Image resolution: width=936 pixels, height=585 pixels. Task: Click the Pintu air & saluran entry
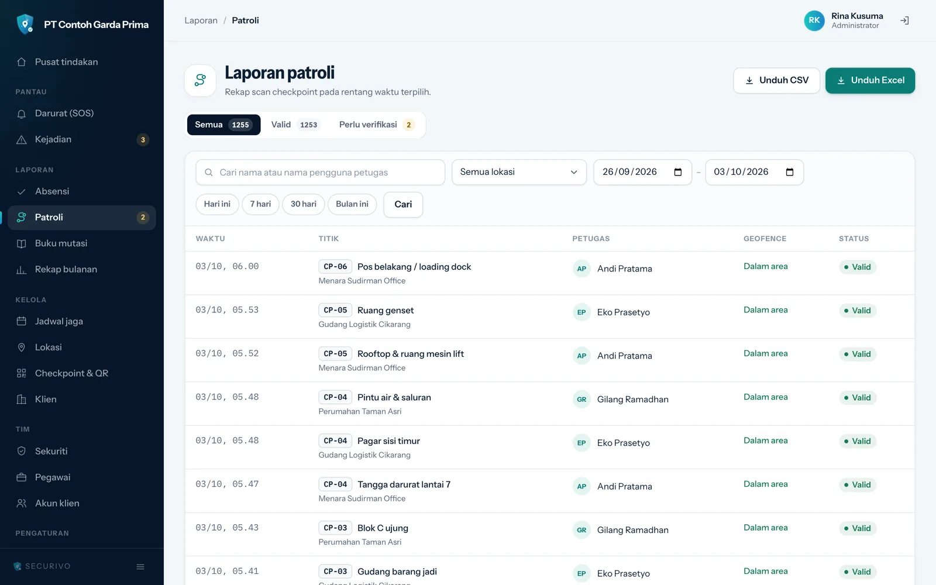(394, 398)
